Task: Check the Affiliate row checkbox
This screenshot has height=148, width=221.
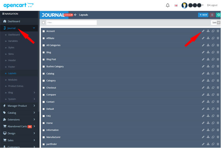Action: tap(44, 38)
